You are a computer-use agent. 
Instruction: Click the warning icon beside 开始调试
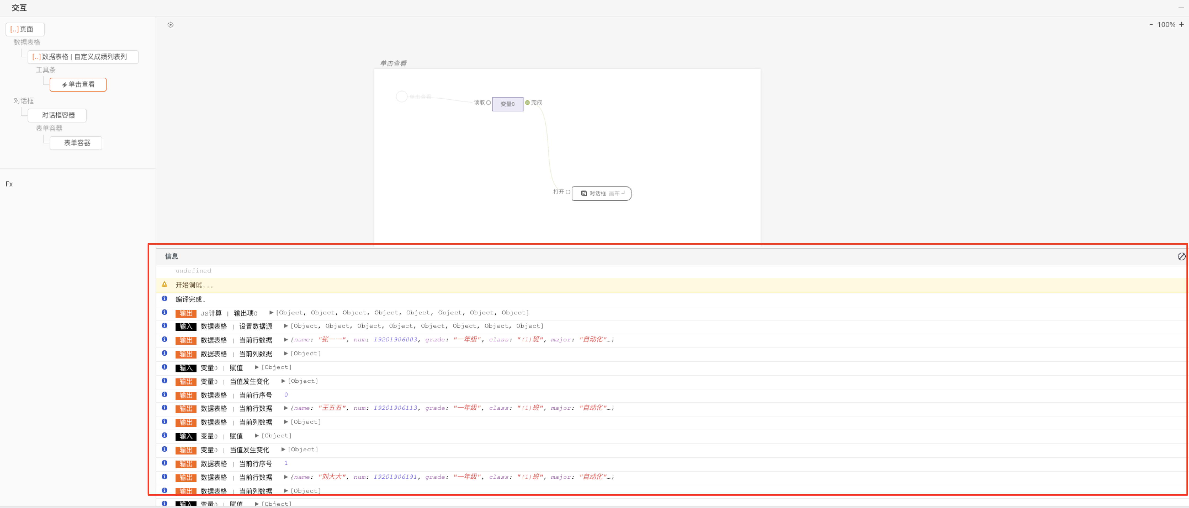164,285
